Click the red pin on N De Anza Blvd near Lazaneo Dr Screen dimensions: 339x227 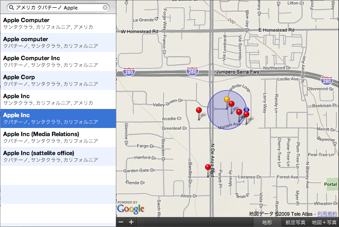pos(208,167)
